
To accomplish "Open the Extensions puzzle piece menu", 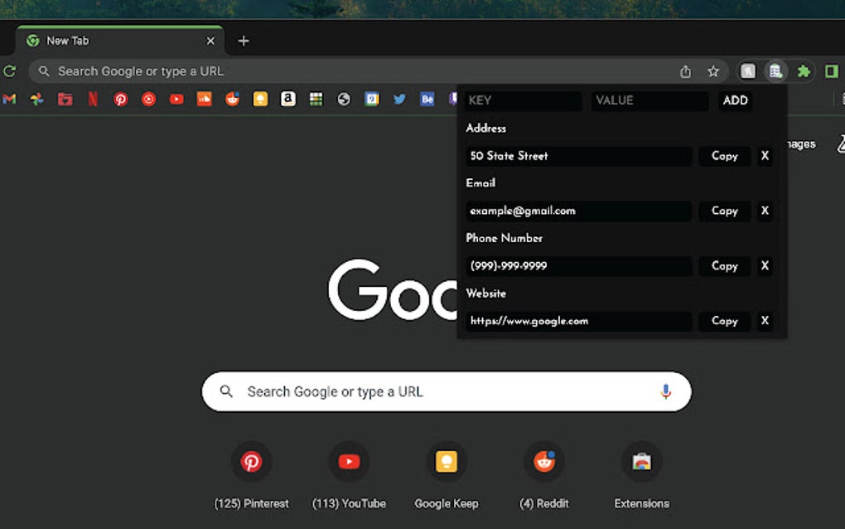I will tap(804, 71).
